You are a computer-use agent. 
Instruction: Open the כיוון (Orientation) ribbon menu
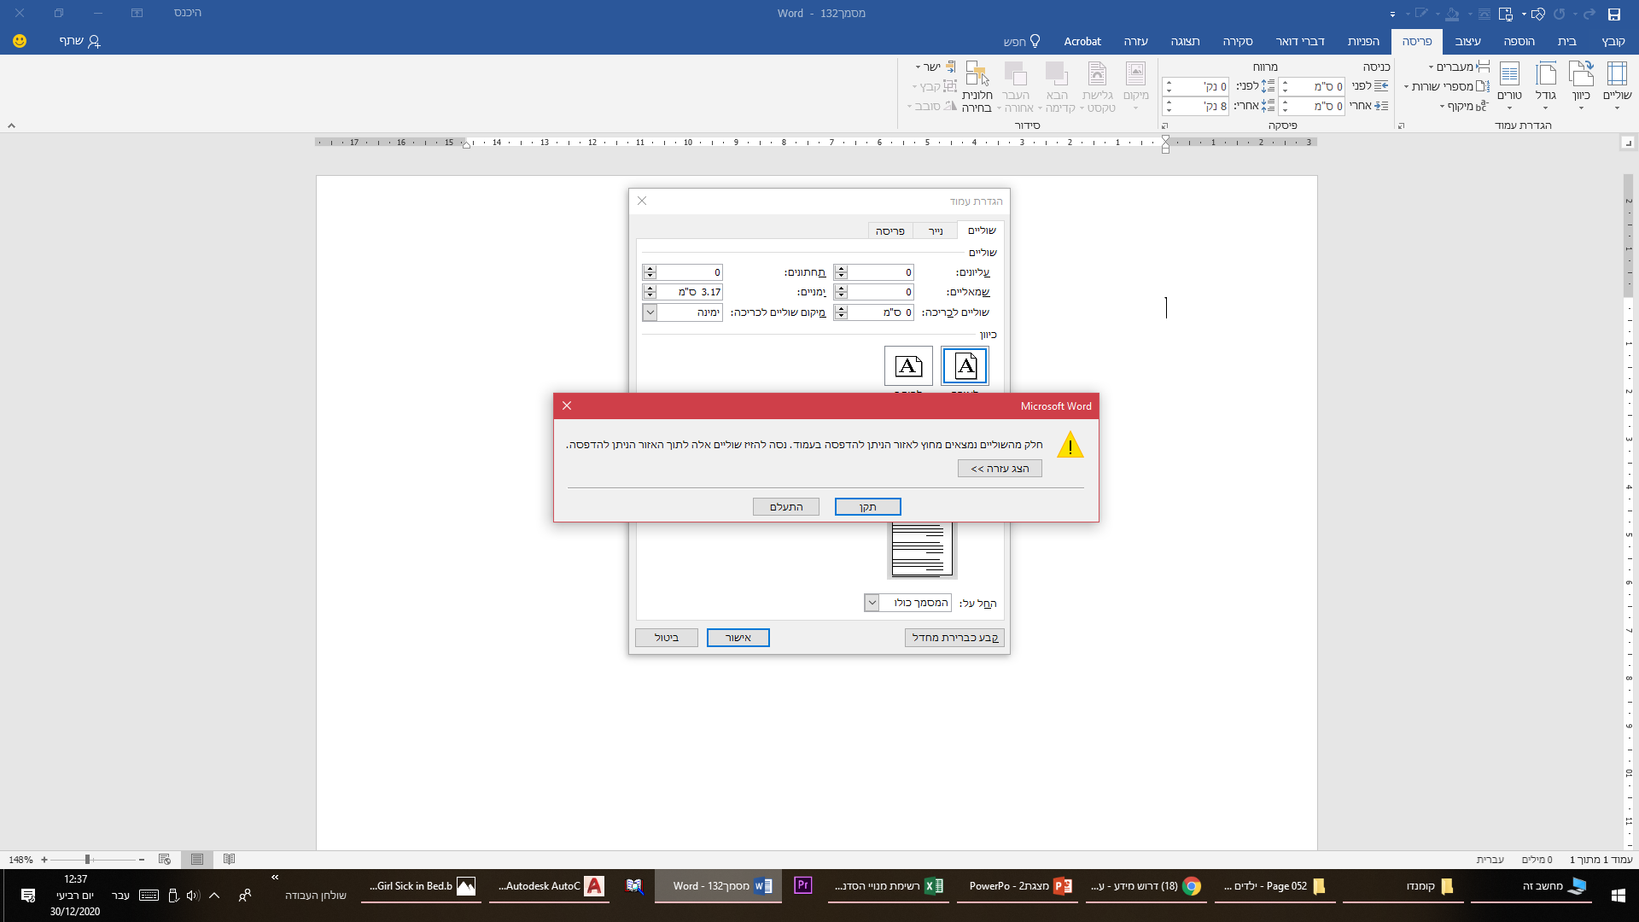(1581, 85)
